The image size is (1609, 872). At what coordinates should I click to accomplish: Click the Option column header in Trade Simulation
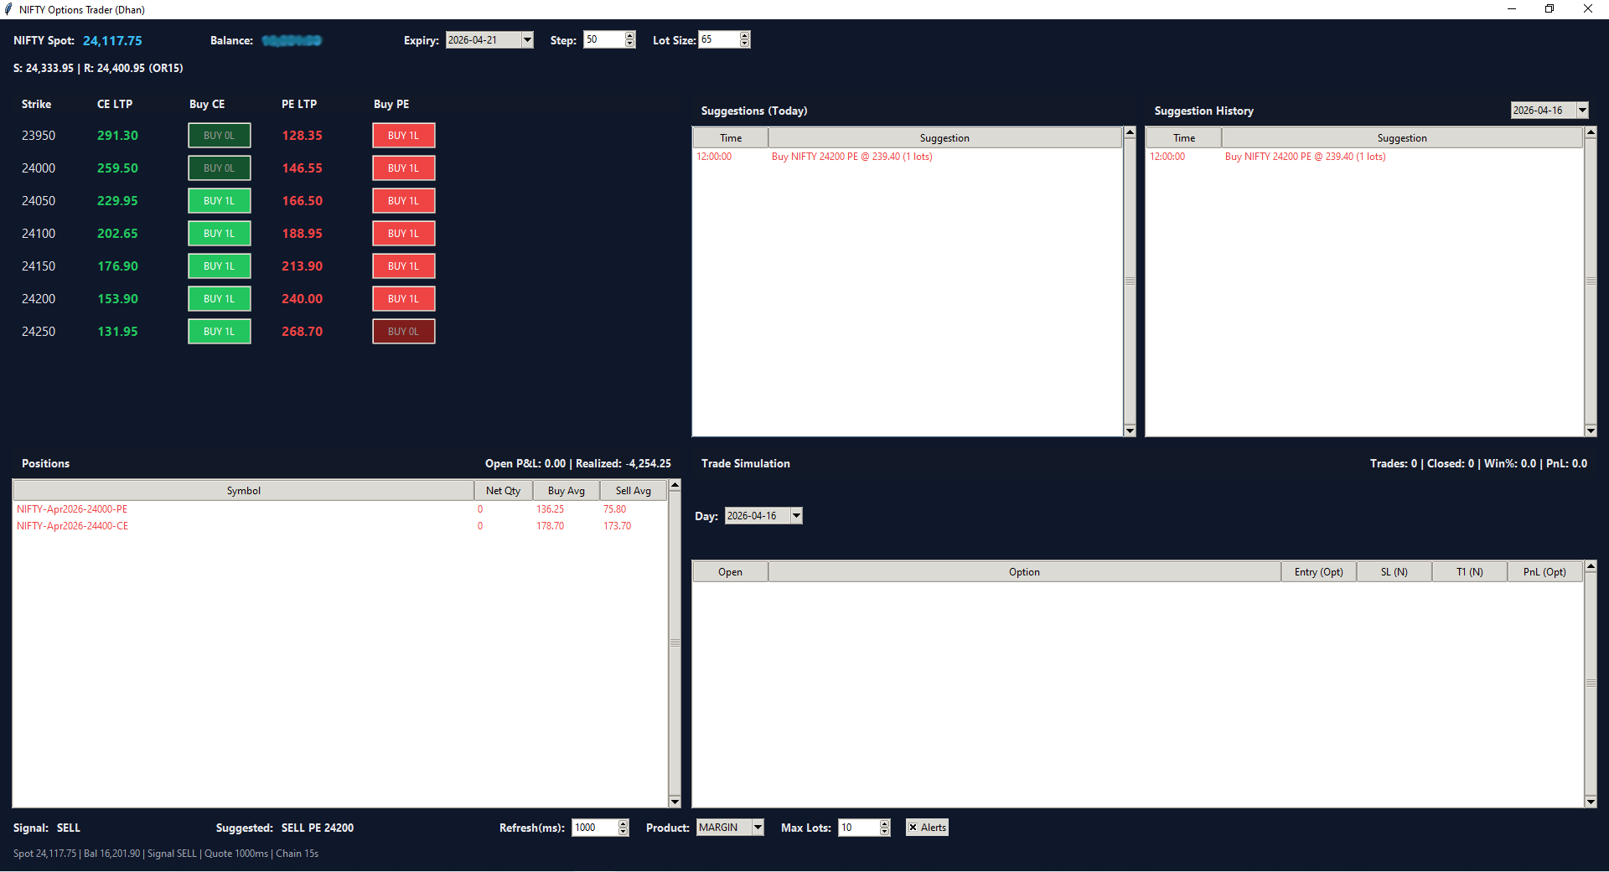[x=1024, y=571]
